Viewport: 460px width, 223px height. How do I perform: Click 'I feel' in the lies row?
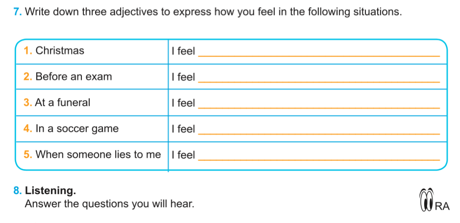183,155
